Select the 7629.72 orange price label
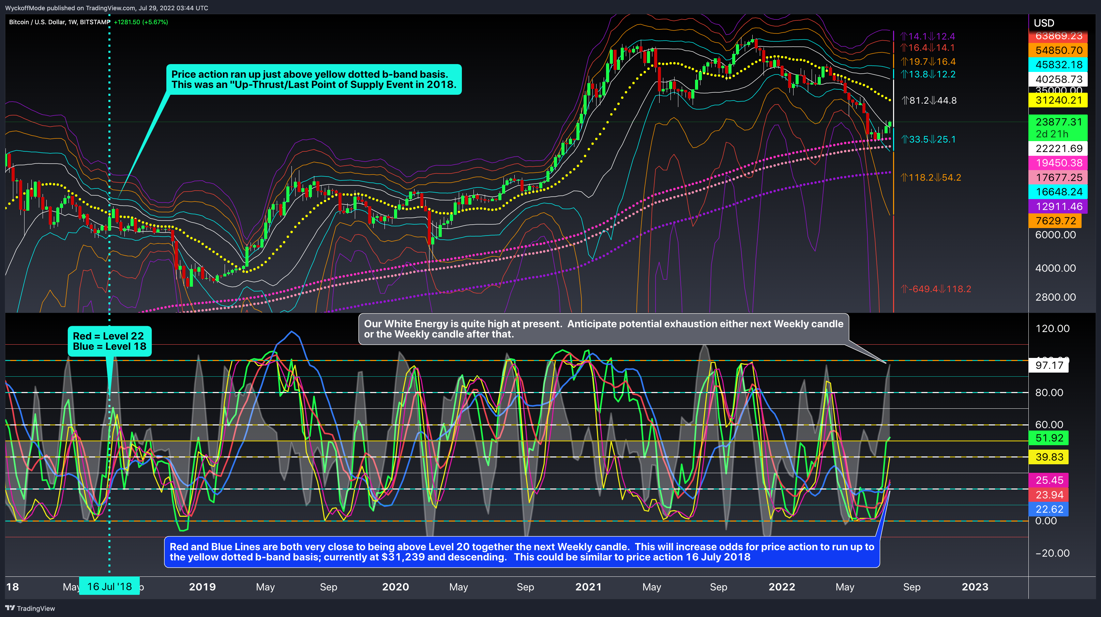Viewport: 1101px width, 617px height. tap(1055, 221)
